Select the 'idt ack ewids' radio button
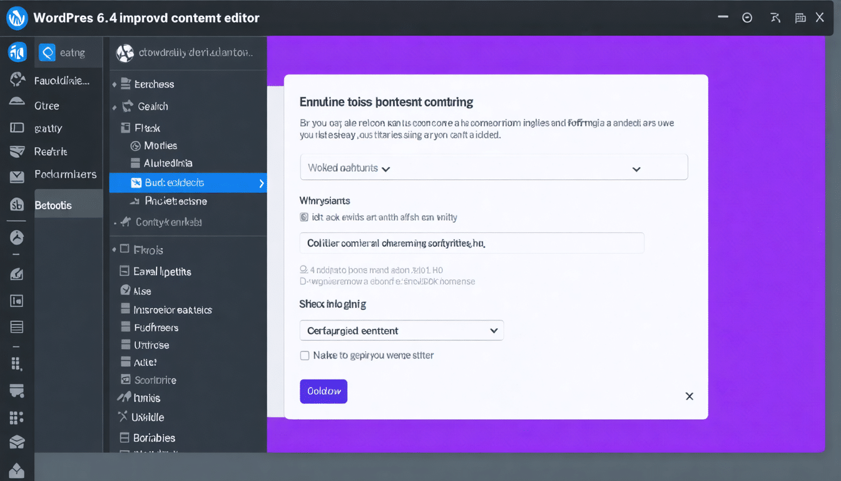This screenshot has height=481, width=841. [304, 217]
